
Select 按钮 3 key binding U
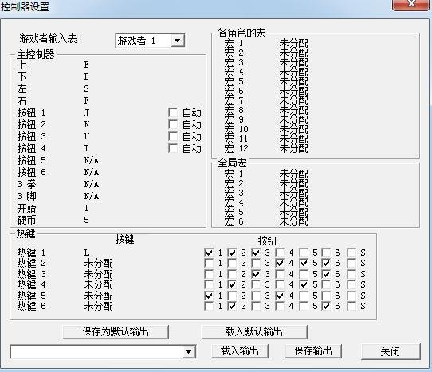point(87,136)
